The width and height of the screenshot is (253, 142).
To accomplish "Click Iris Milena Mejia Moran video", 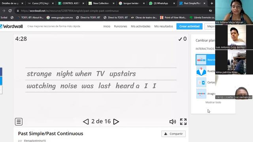I will (234, 12).
